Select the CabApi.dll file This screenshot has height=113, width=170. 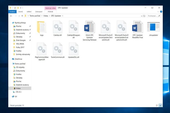click(58, 28)
